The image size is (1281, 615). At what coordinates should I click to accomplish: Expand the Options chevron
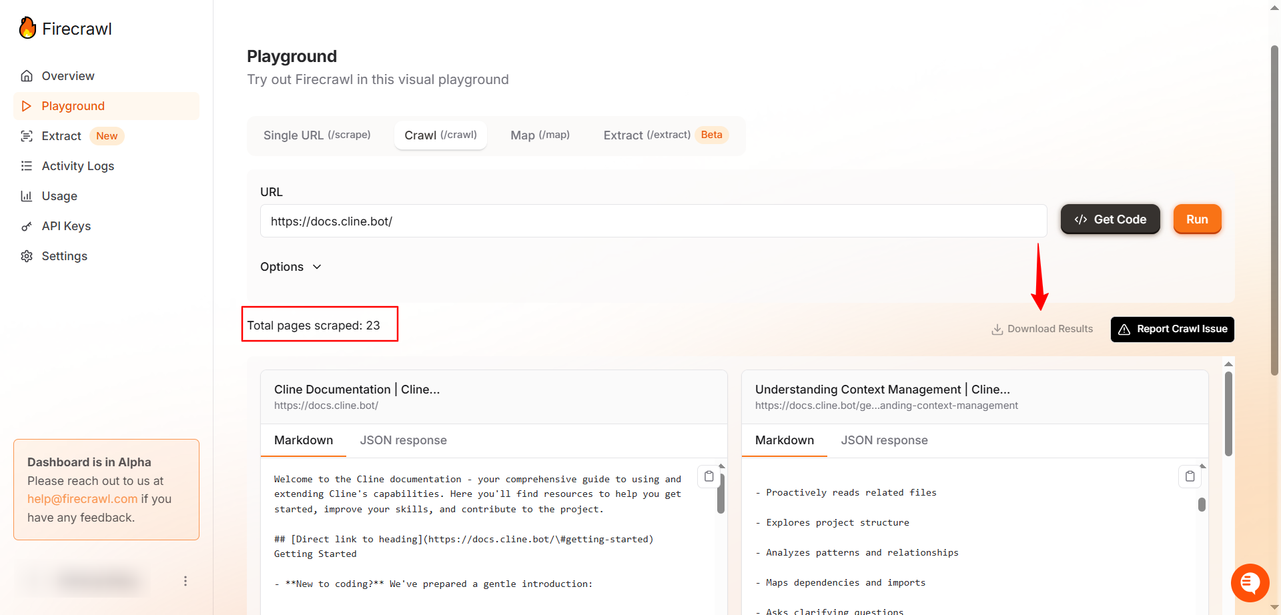point(317,267)
